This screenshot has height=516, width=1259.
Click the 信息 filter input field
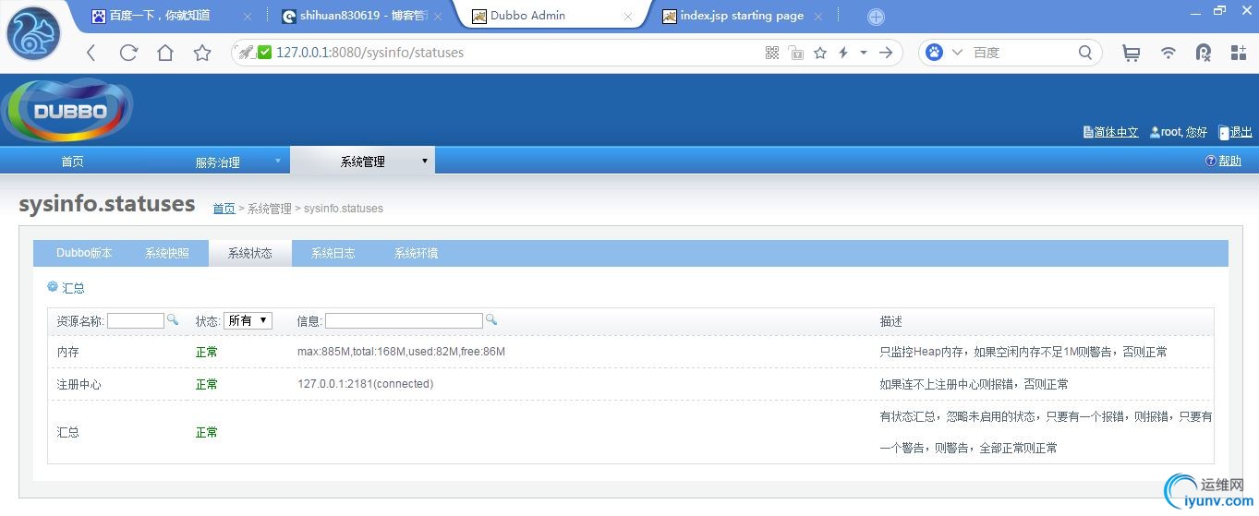pos(404,320)
